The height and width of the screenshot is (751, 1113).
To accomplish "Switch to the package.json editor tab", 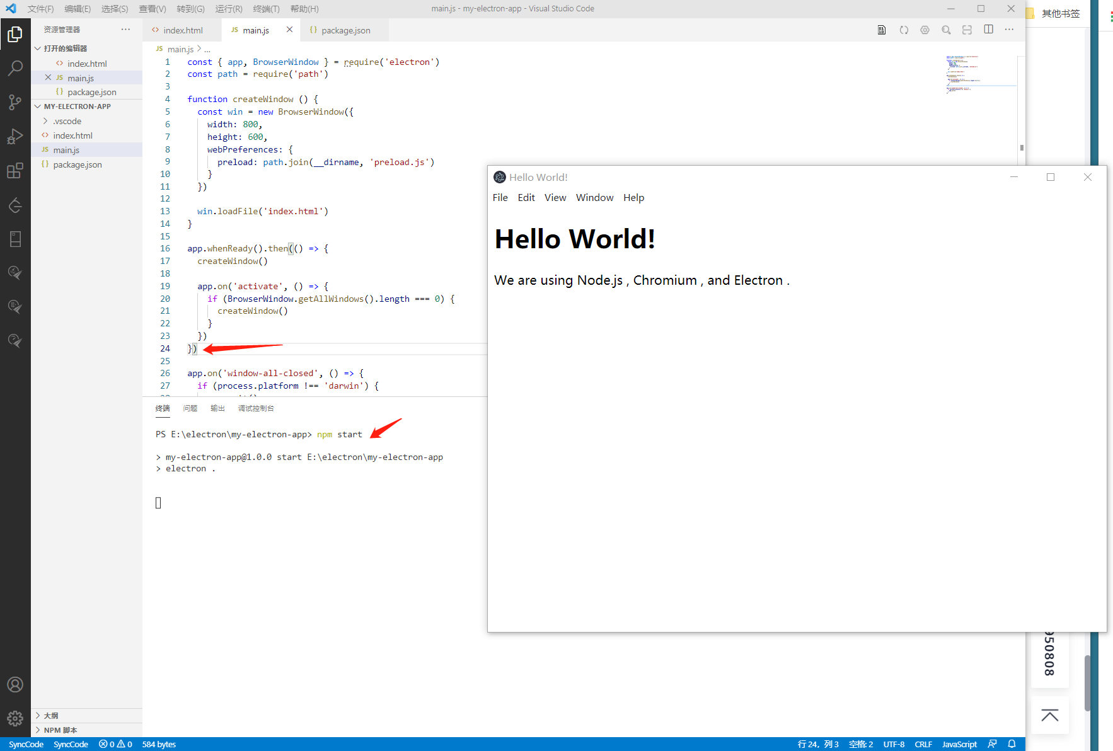I will tap(345, 30).
